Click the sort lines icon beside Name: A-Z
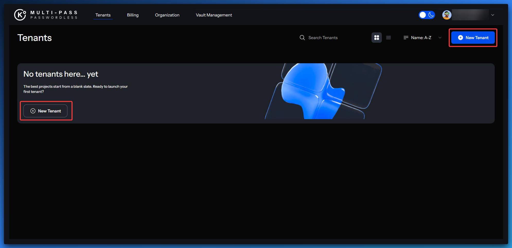Screen dimensions: 512x248 [x=406, y=38]
